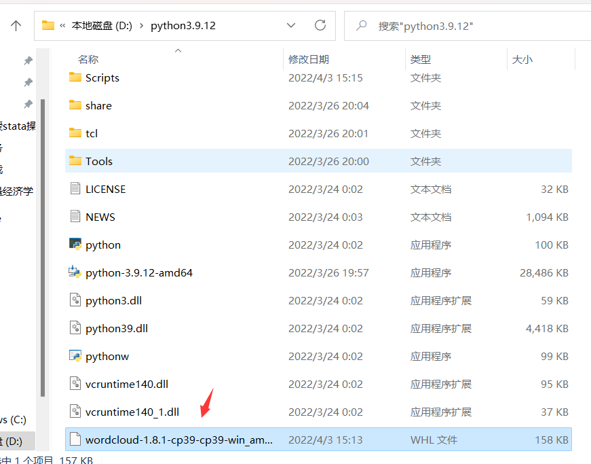Click the NEWS file name
The height and width of the screenshot is (464, 591).
pos(100,217)
